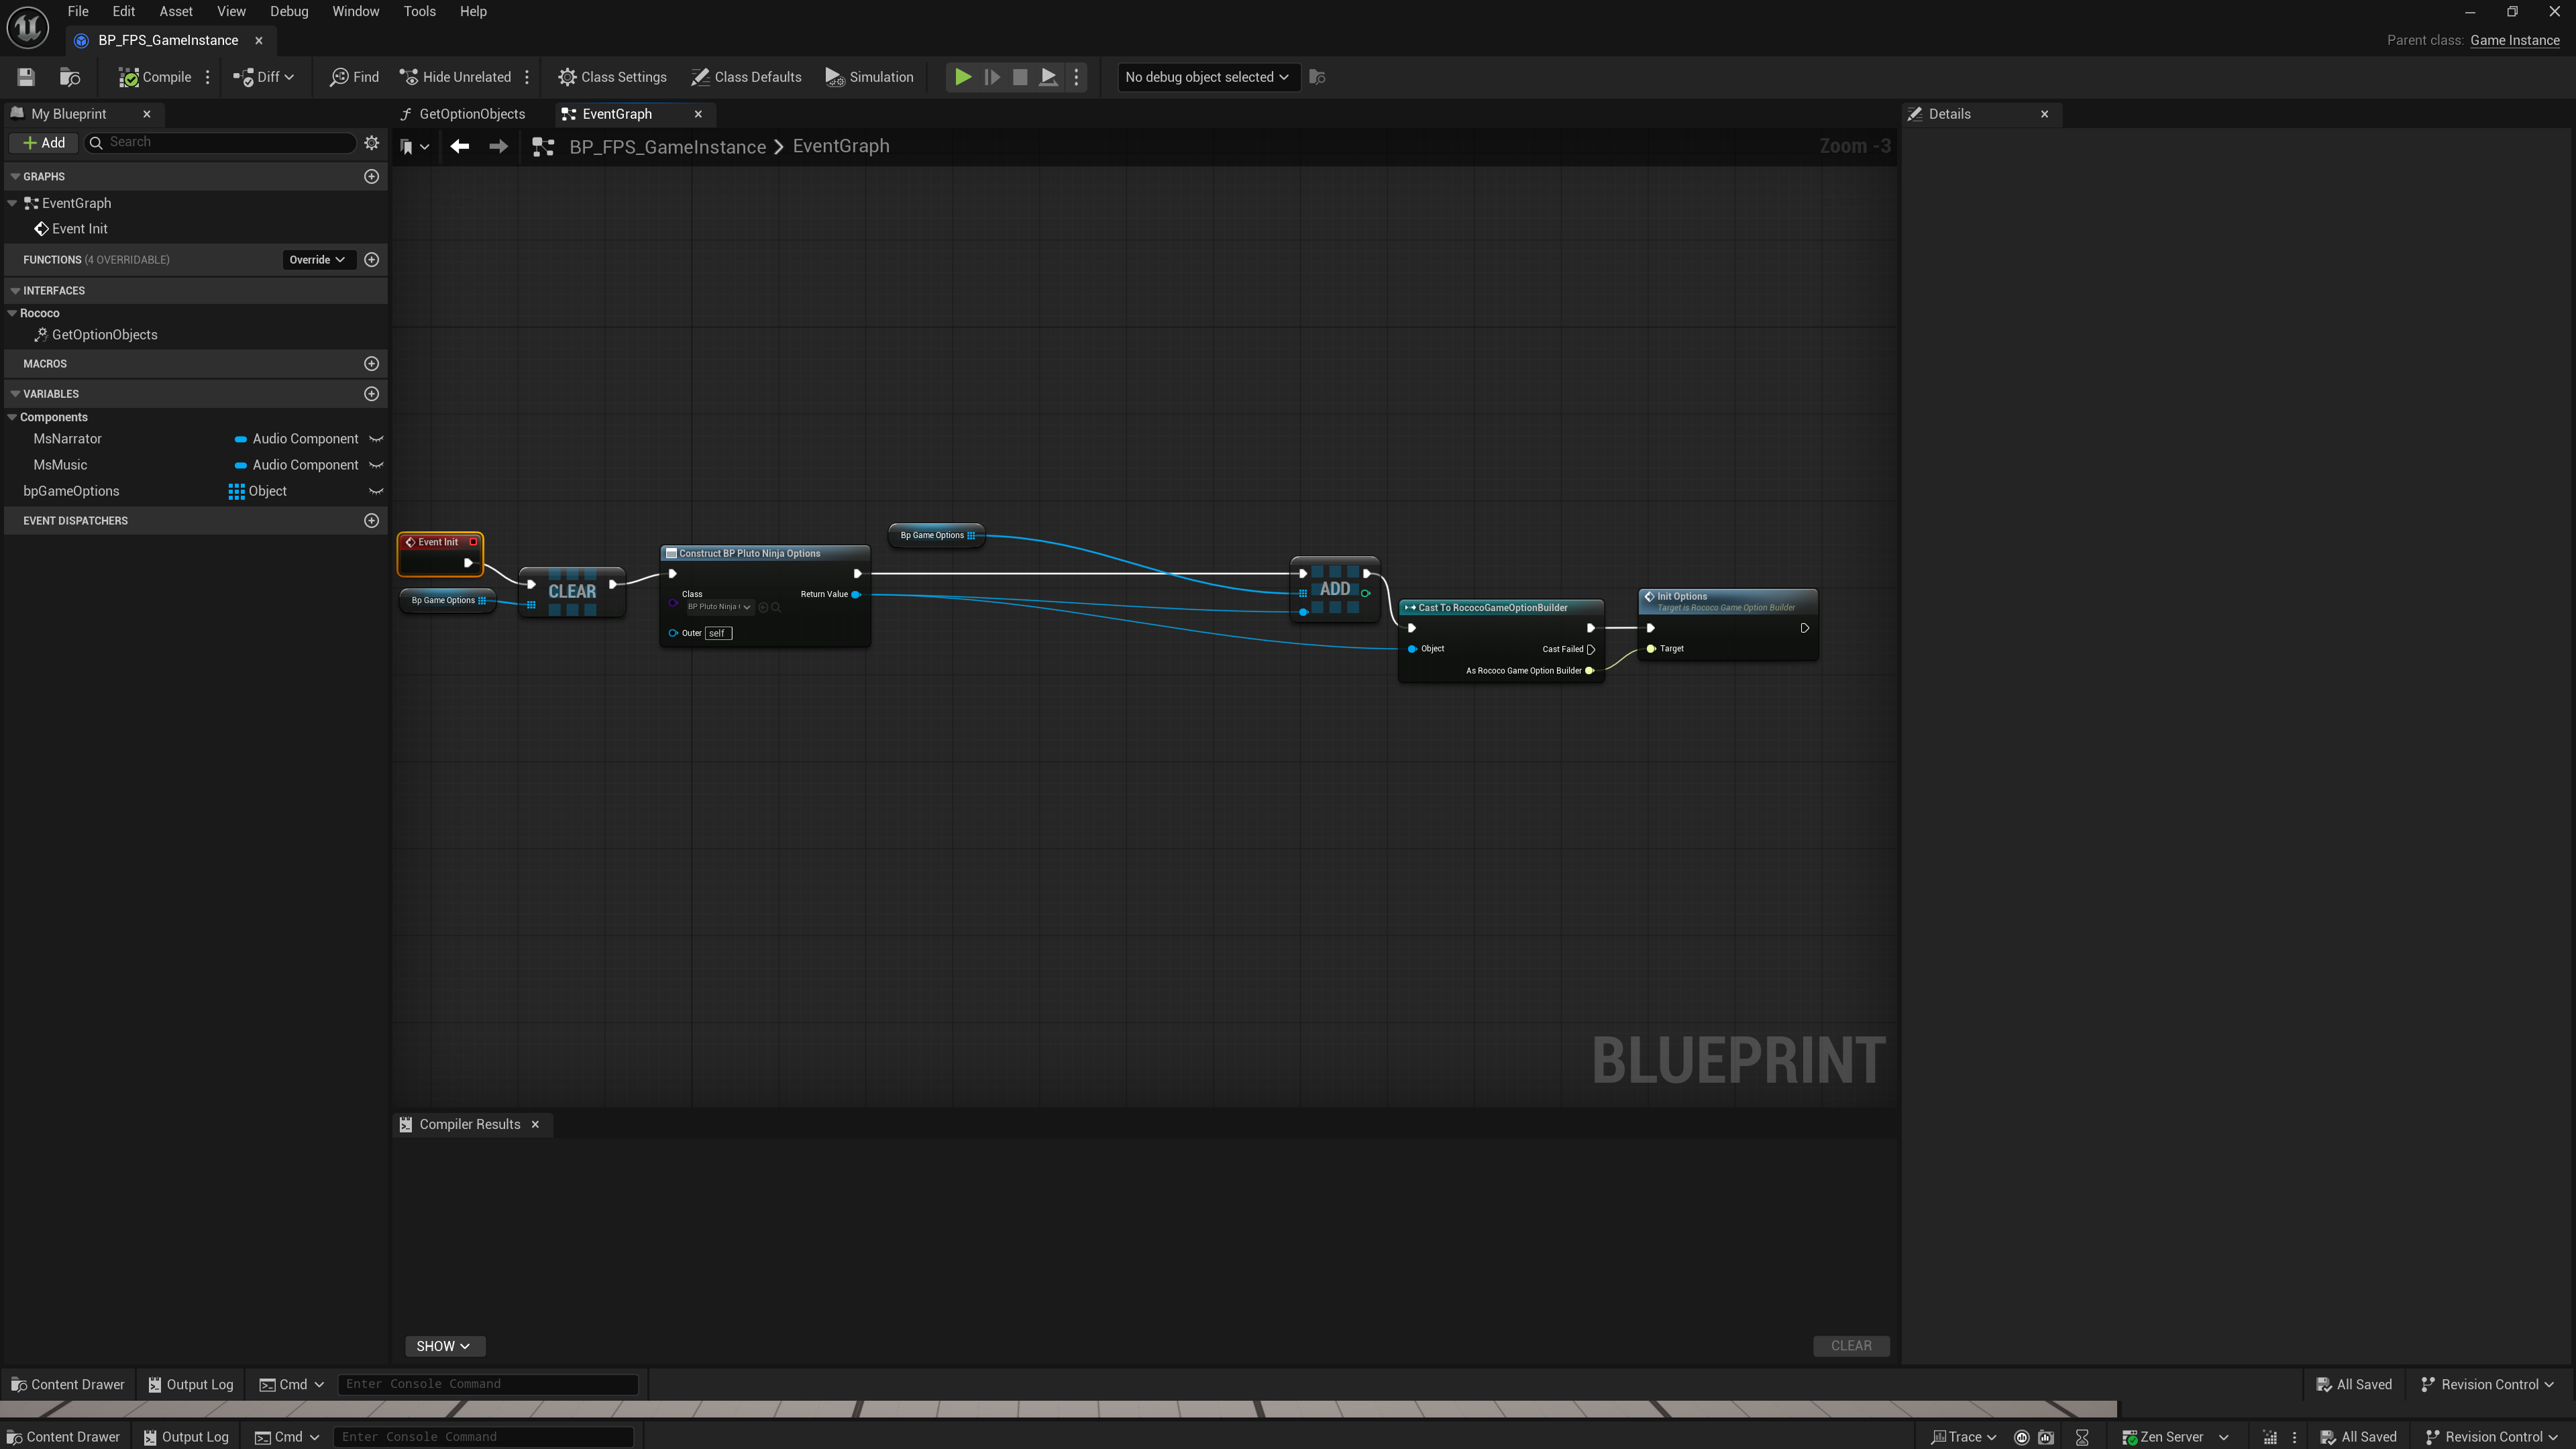Navigate back with left arrow icon
This screenshot has height=1449, width=2576.
pyautogui.click(x=460, y=147)
